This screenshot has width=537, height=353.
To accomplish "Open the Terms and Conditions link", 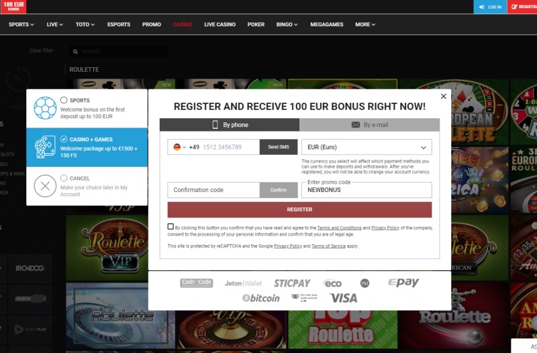I will coord(340,228).
